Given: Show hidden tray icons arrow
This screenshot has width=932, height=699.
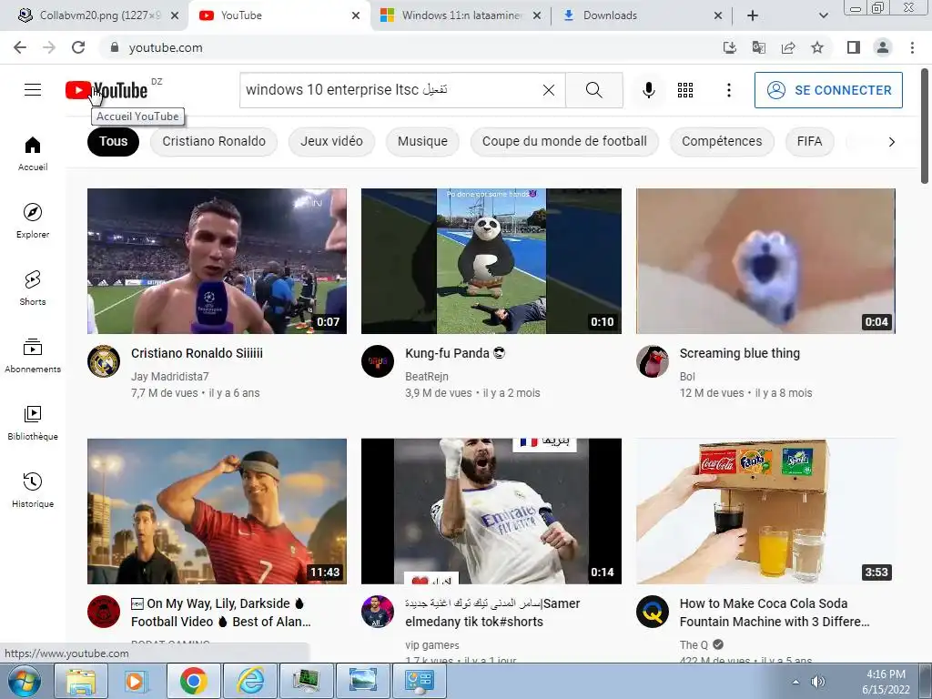Looking at the screenshot, I should point(795,682).
